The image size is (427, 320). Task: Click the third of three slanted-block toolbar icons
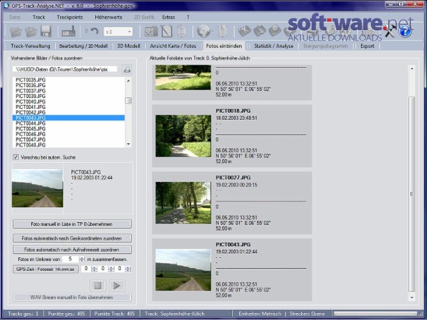coord(274,31)
